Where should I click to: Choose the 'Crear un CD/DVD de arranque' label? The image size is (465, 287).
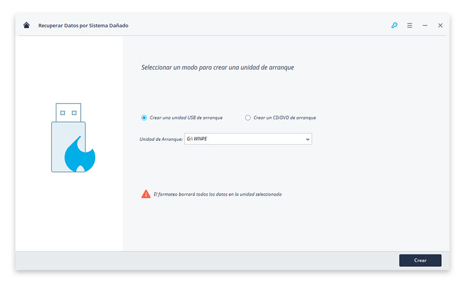285,118
